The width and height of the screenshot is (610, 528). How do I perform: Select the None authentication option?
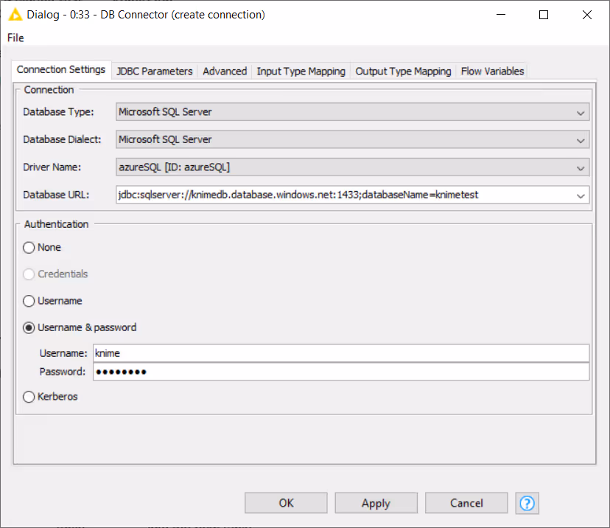[28, 247]
